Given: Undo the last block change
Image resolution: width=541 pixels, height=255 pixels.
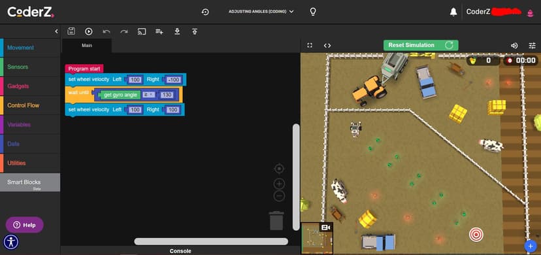Looking at the screenshot, I should [107, 32].
